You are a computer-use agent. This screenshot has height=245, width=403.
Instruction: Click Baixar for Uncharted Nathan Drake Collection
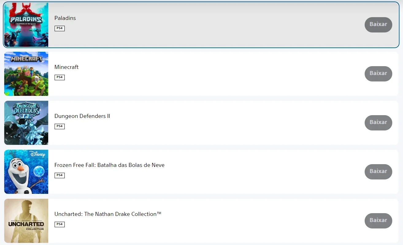(378, 221)
